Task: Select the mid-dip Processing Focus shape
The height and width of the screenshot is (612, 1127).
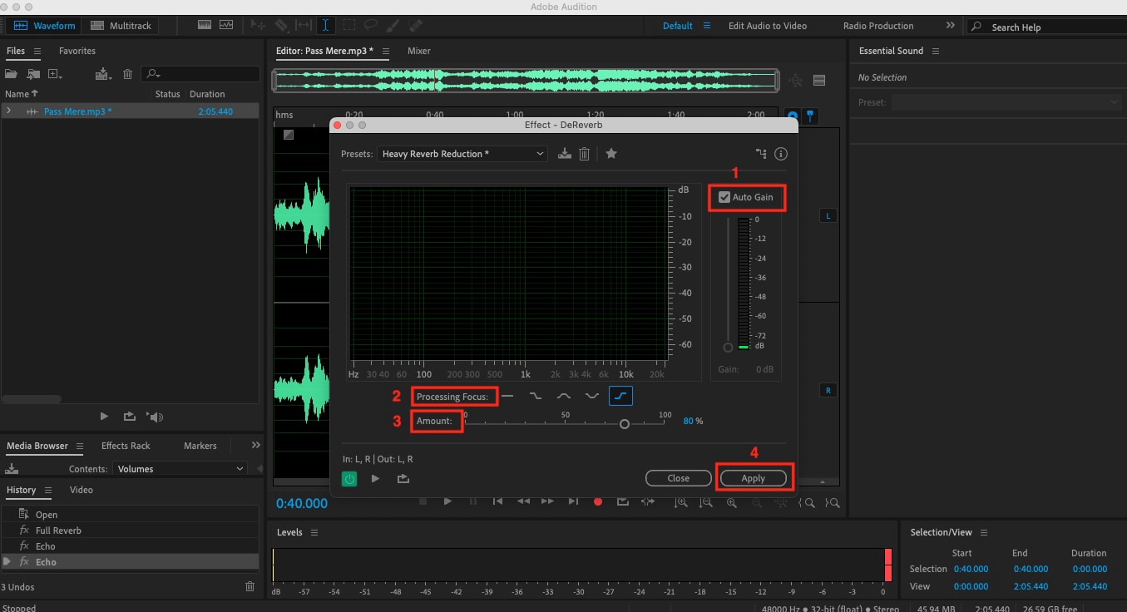Action: click(x=592, y=397)
